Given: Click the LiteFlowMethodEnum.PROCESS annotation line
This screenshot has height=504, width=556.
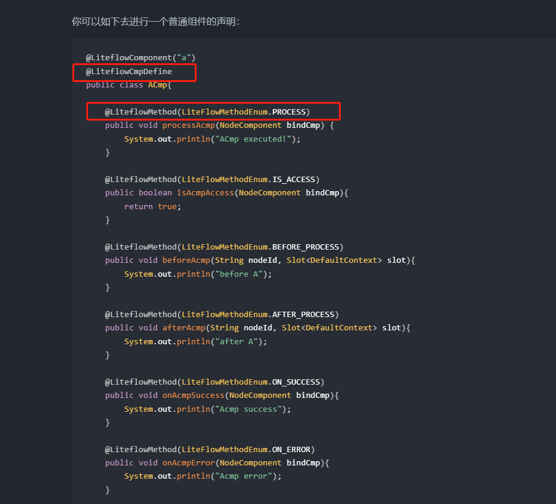Looking at the screenshot, I should click(x=207, y=112).
